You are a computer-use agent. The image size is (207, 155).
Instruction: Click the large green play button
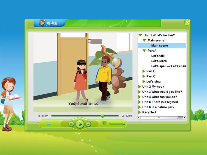click(x=80, y=124)
